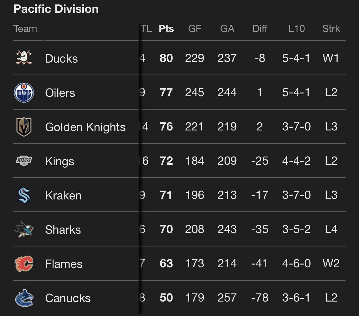Screen dimensions: 359x316
Task: Click the Strk column header
Action: [331, 29]
